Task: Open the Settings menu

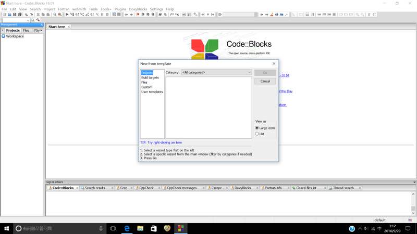Action: (156, 9)
